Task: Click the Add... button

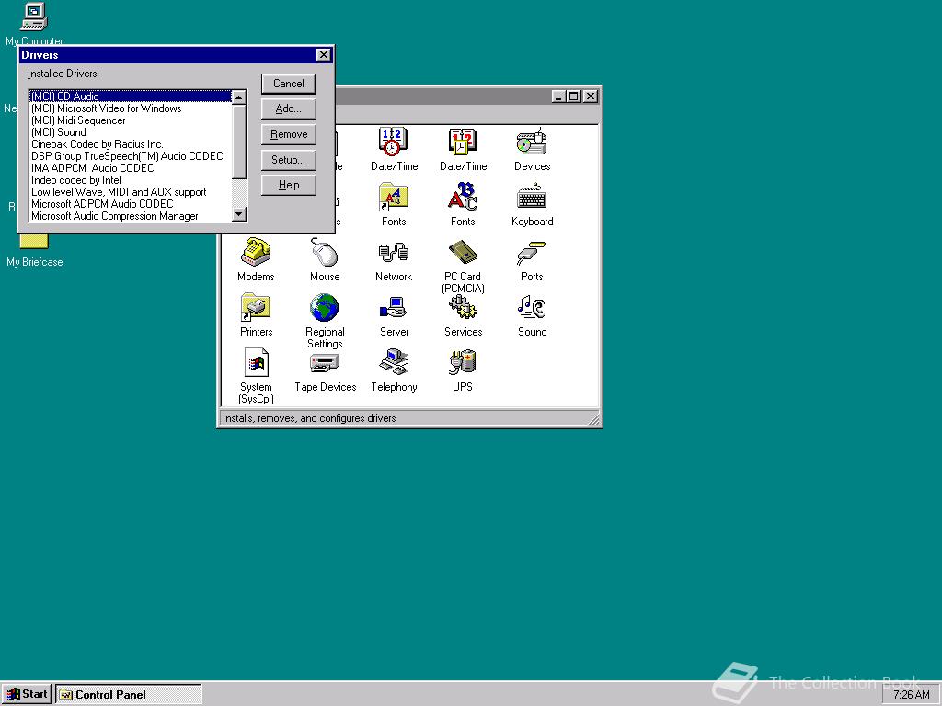Action: pyautogui.click(x=288, y=108)
